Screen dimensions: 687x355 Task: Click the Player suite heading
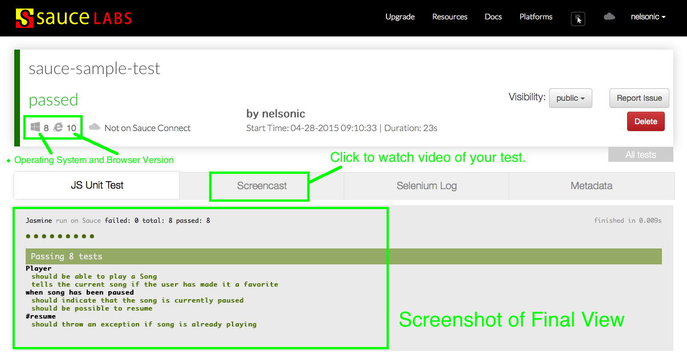click(x=39, y=268)
